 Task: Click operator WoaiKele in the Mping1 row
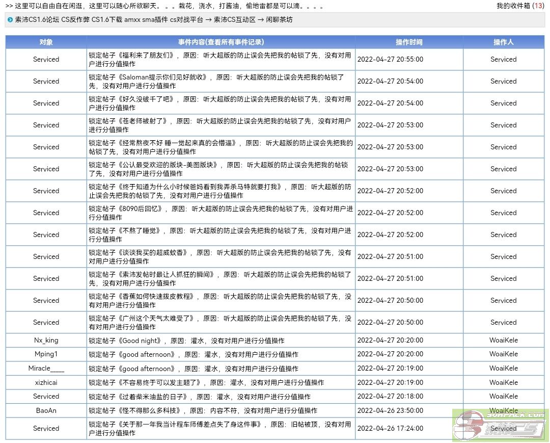pos(503,354)
